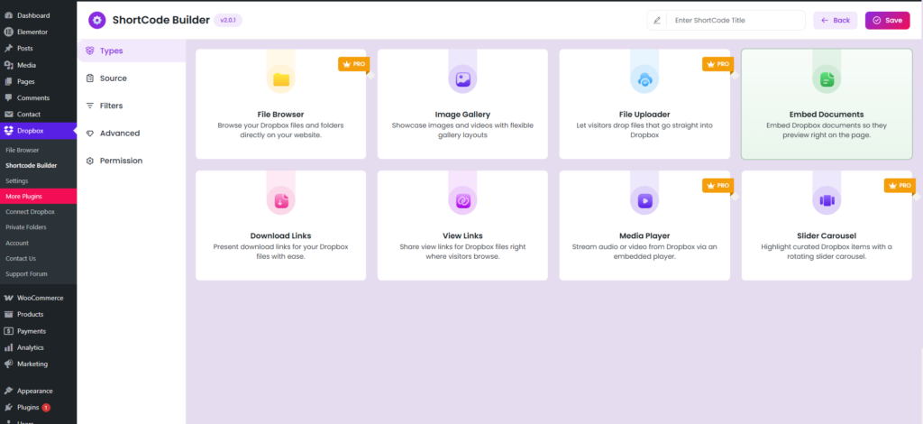The width and height of the screenshot is (923, 424).
Task: Click the File Uploader cloud icon
Action: point(644,78)
